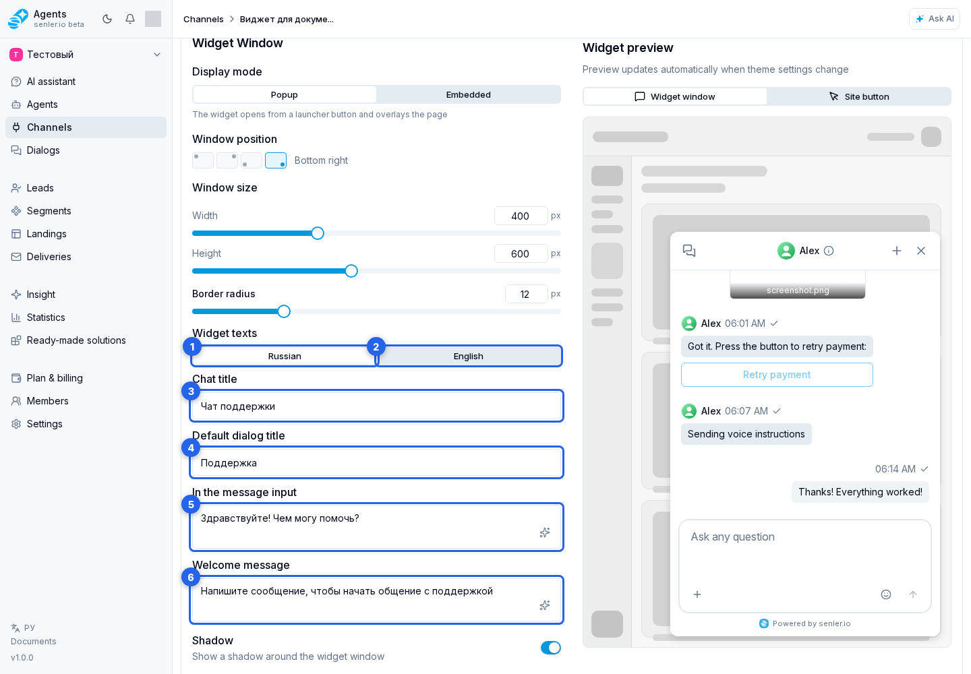Image resolution: width=971 pixels, height=674 pixels.
Task: Close the widget preview window
Action: (x=921, y=251)
